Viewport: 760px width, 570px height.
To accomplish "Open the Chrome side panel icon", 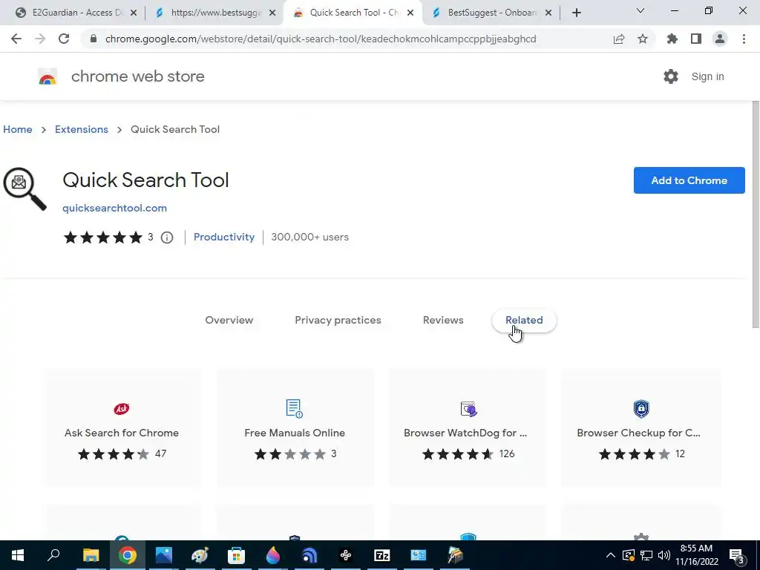I will coord(696,39).
